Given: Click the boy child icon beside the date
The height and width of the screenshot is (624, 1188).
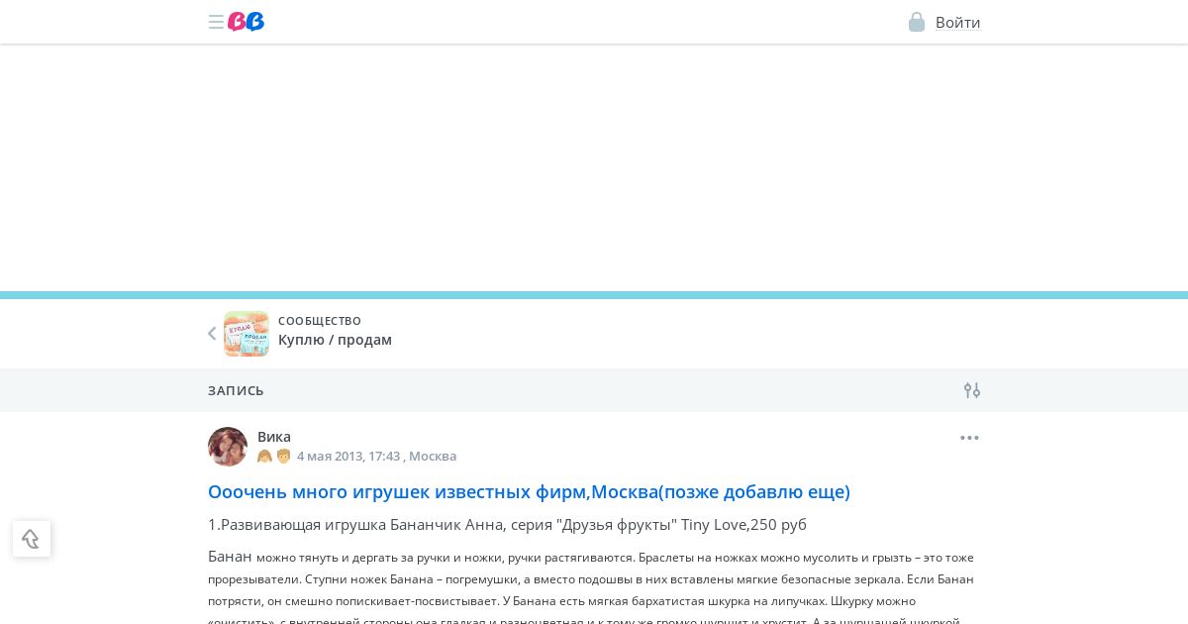Looking at the screenshot, I should point(284,457).
